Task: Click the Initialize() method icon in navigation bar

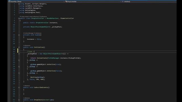Action: 123,1
